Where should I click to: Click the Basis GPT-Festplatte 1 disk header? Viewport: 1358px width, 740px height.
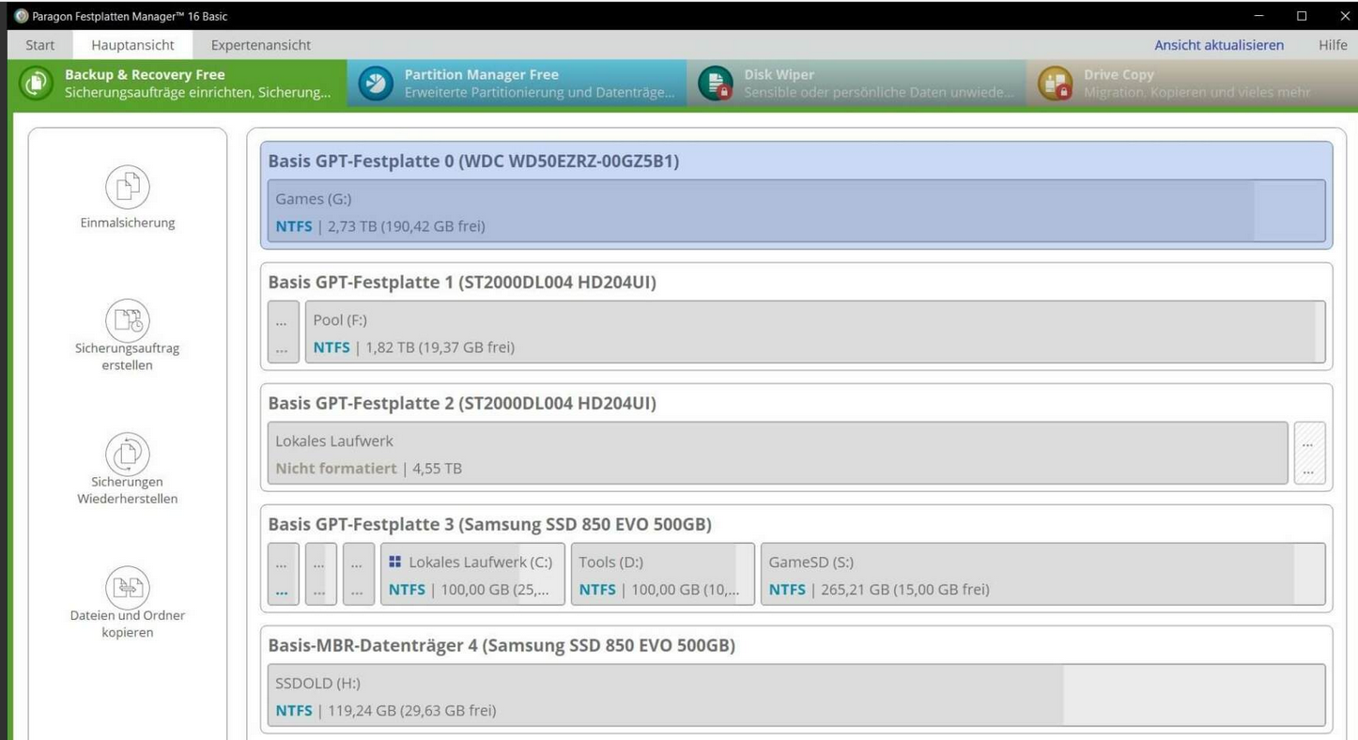(462, 282)
